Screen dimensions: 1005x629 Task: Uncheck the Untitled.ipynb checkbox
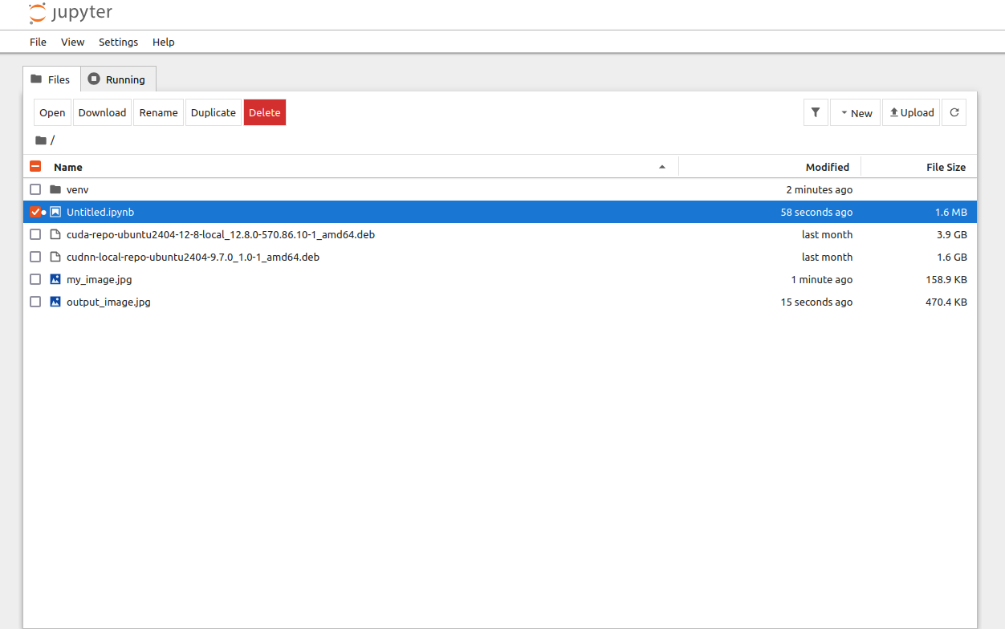(x=35, y=212)
